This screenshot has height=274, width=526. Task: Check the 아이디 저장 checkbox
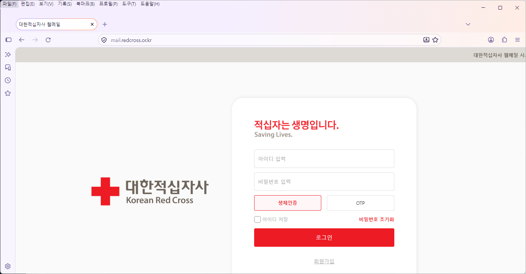coord(257,219)
